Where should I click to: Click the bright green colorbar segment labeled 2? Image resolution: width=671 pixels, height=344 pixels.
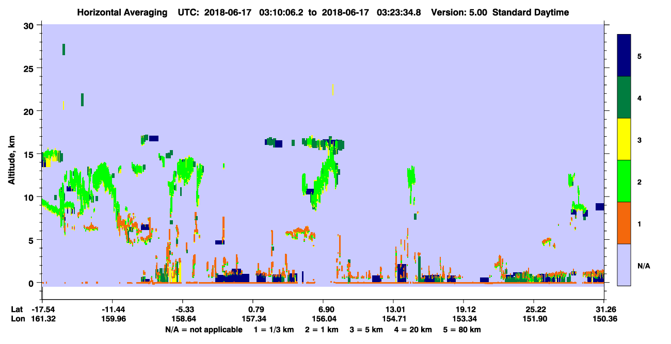click(624, 181)
